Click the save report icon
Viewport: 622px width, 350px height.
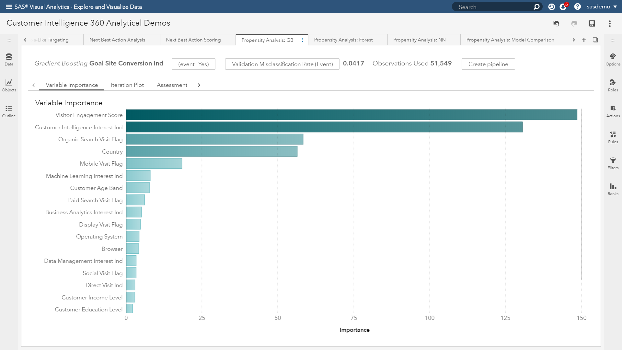tap(592, 23)
